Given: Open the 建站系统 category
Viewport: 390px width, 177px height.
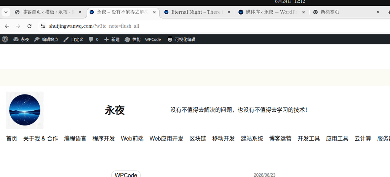Looking at the screenshot, I should point(252,139).
